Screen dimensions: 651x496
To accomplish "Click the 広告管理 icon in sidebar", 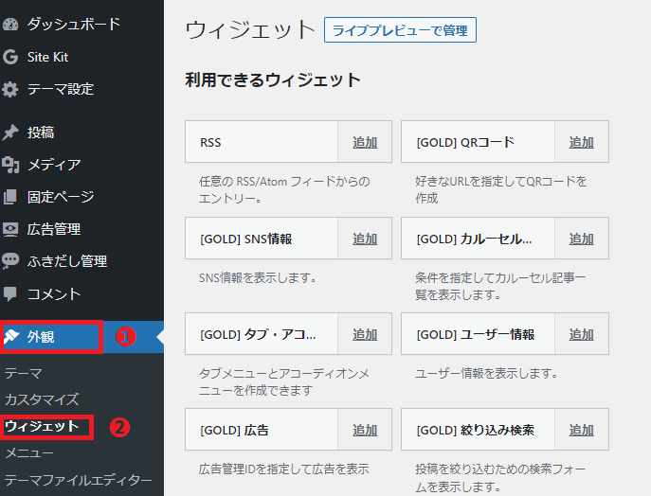I will [10, 229].
